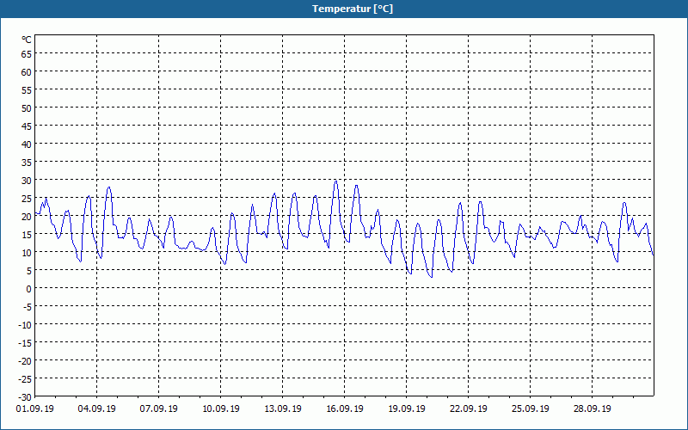Viewport: 688px width, 430px height.
Task: Click the °C unit label on the axis
Action: [x=27, y=40]
